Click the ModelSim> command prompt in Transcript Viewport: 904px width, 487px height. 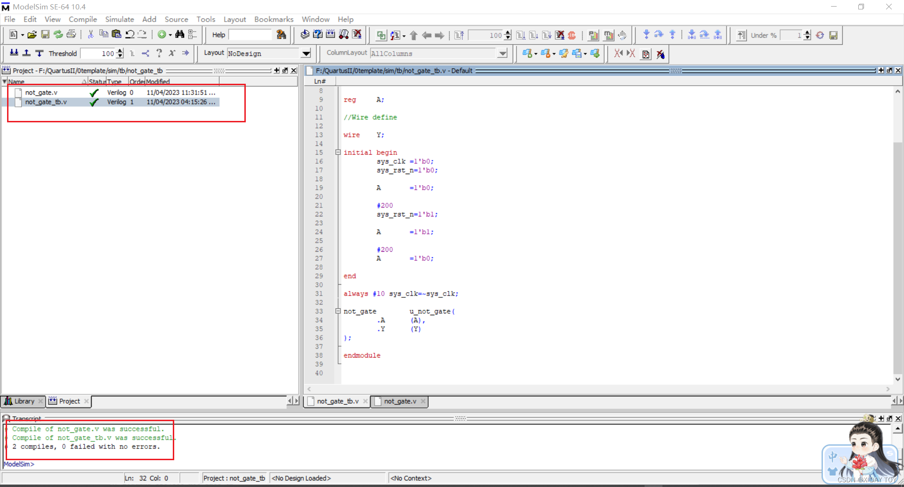pos(19,464)
